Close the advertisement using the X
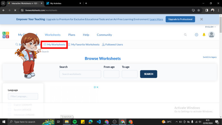 [x=97, y=87]
